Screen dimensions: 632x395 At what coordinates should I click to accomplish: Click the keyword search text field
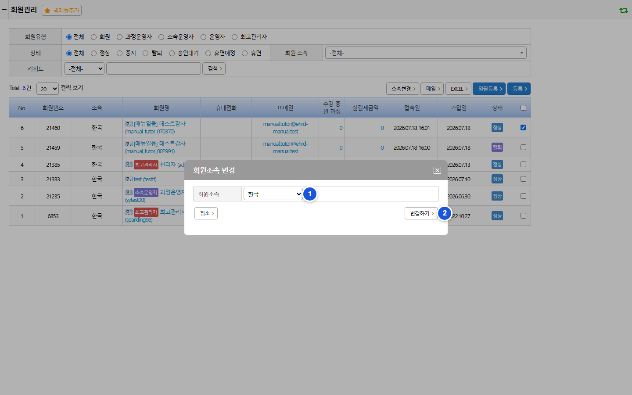[x=154, y=68]
